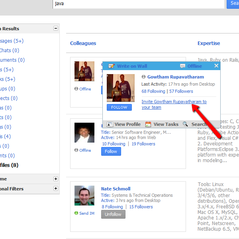Click Offline text in popup header
239x239 pixels.
[195, 66]
